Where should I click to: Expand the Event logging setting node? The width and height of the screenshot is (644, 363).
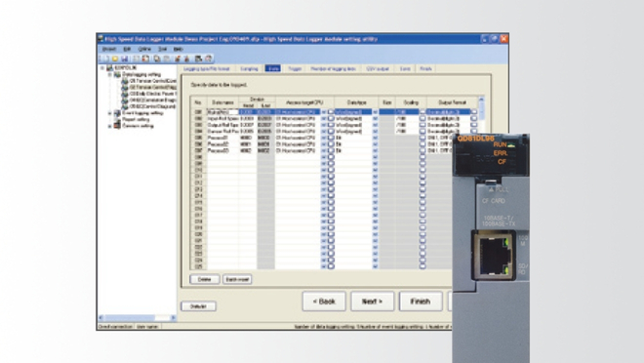(109, 113)
